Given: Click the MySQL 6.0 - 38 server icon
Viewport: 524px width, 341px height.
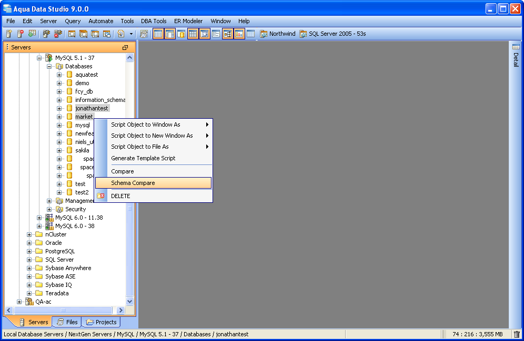Looking at the screenshot, I should point(49,226).
